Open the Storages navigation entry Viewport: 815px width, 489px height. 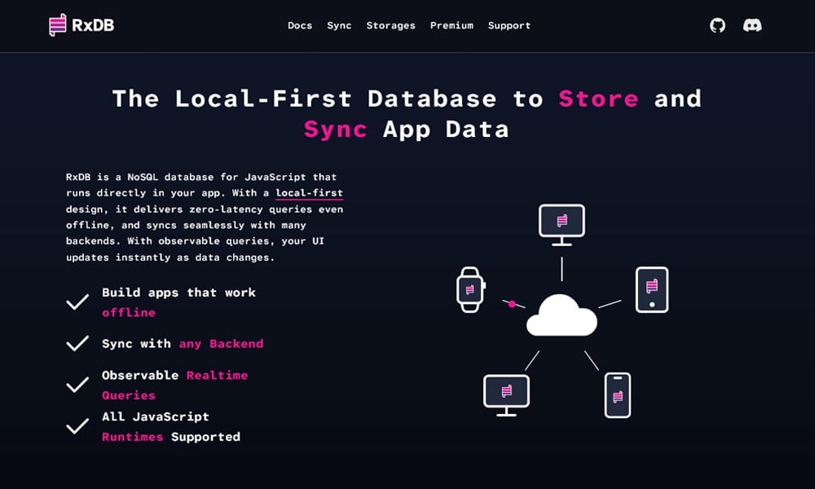tap(391, 25)
